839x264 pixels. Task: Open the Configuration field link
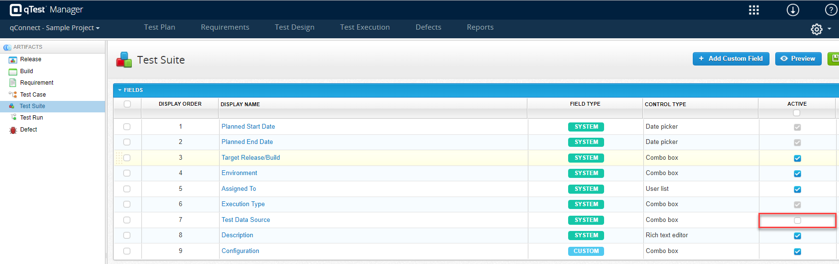click(x=240, y=251)
